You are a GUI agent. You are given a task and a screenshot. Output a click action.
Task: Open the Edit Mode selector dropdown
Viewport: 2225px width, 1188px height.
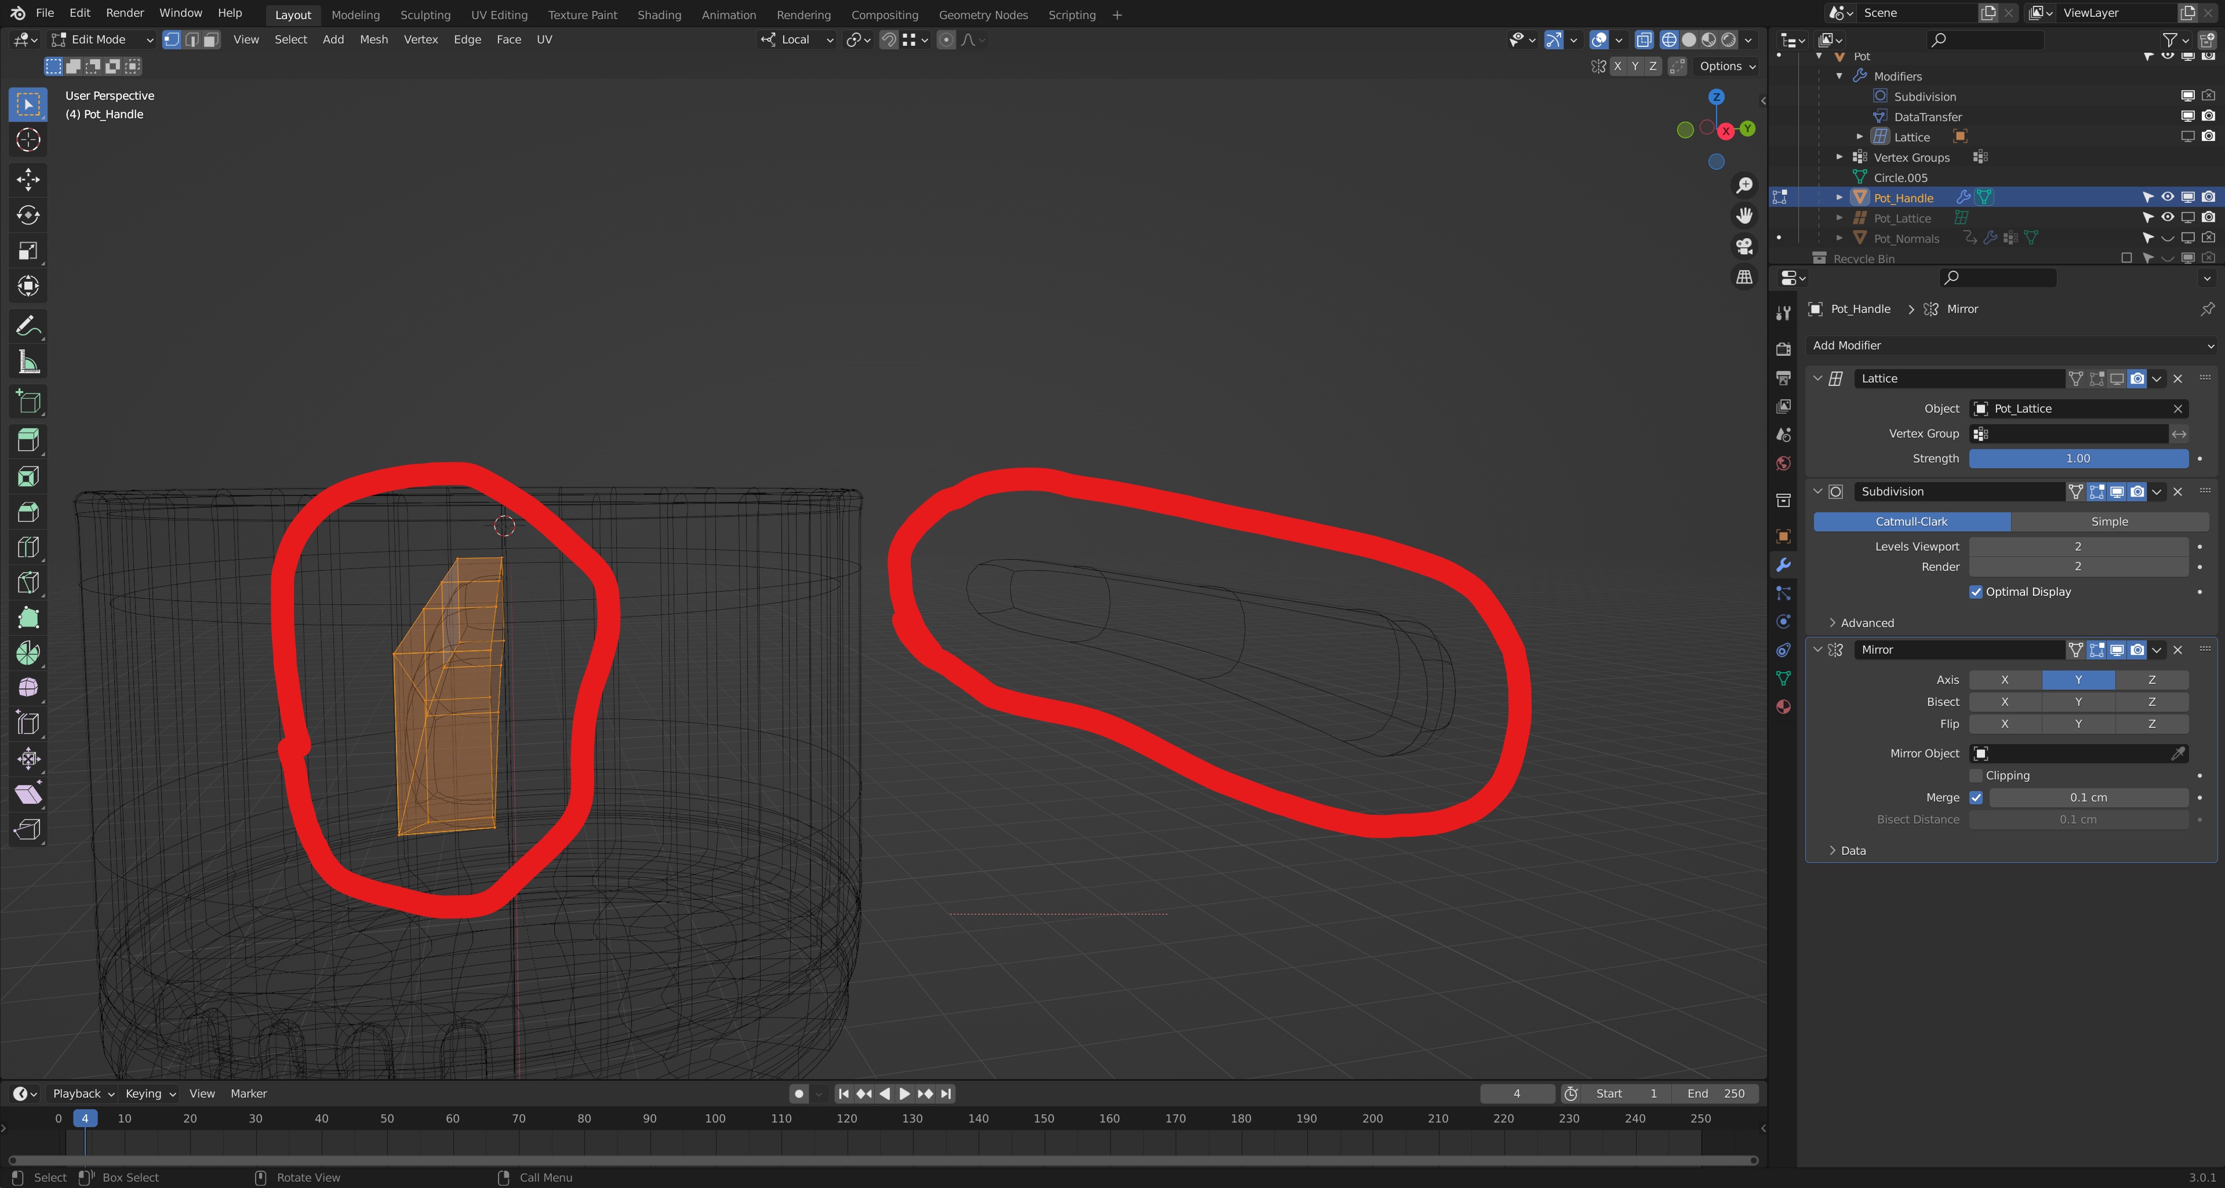pos(102,40)
